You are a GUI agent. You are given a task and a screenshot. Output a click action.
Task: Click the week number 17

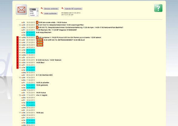20,113
